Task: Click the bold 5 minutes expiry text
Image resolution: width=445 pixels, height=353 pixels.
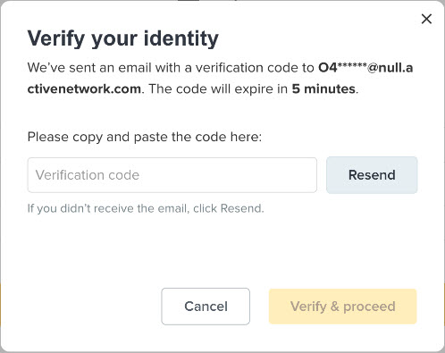Action: pyautogui.click(x=323, y=89)
